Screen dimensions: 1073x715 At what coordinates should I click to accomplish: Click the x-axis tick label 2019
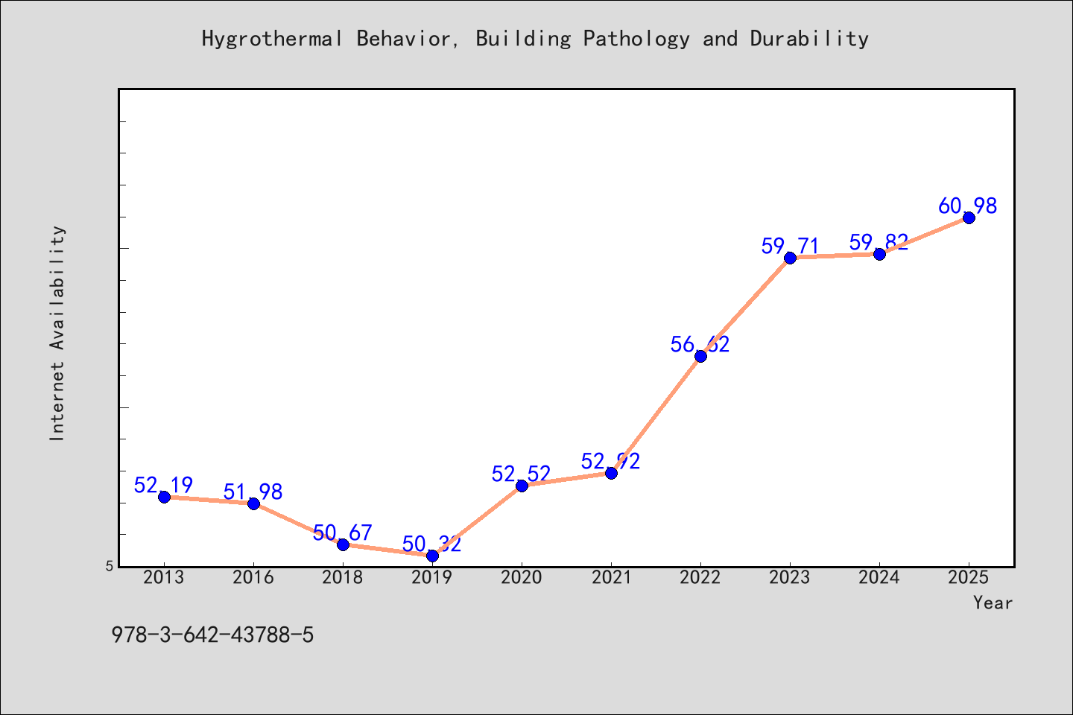pos(432,577)
